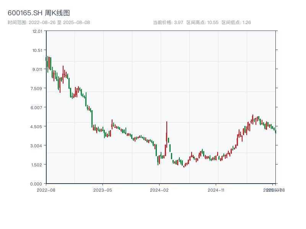
Task: Click the 3.004 y-axis label
Action: pos(37,145)
